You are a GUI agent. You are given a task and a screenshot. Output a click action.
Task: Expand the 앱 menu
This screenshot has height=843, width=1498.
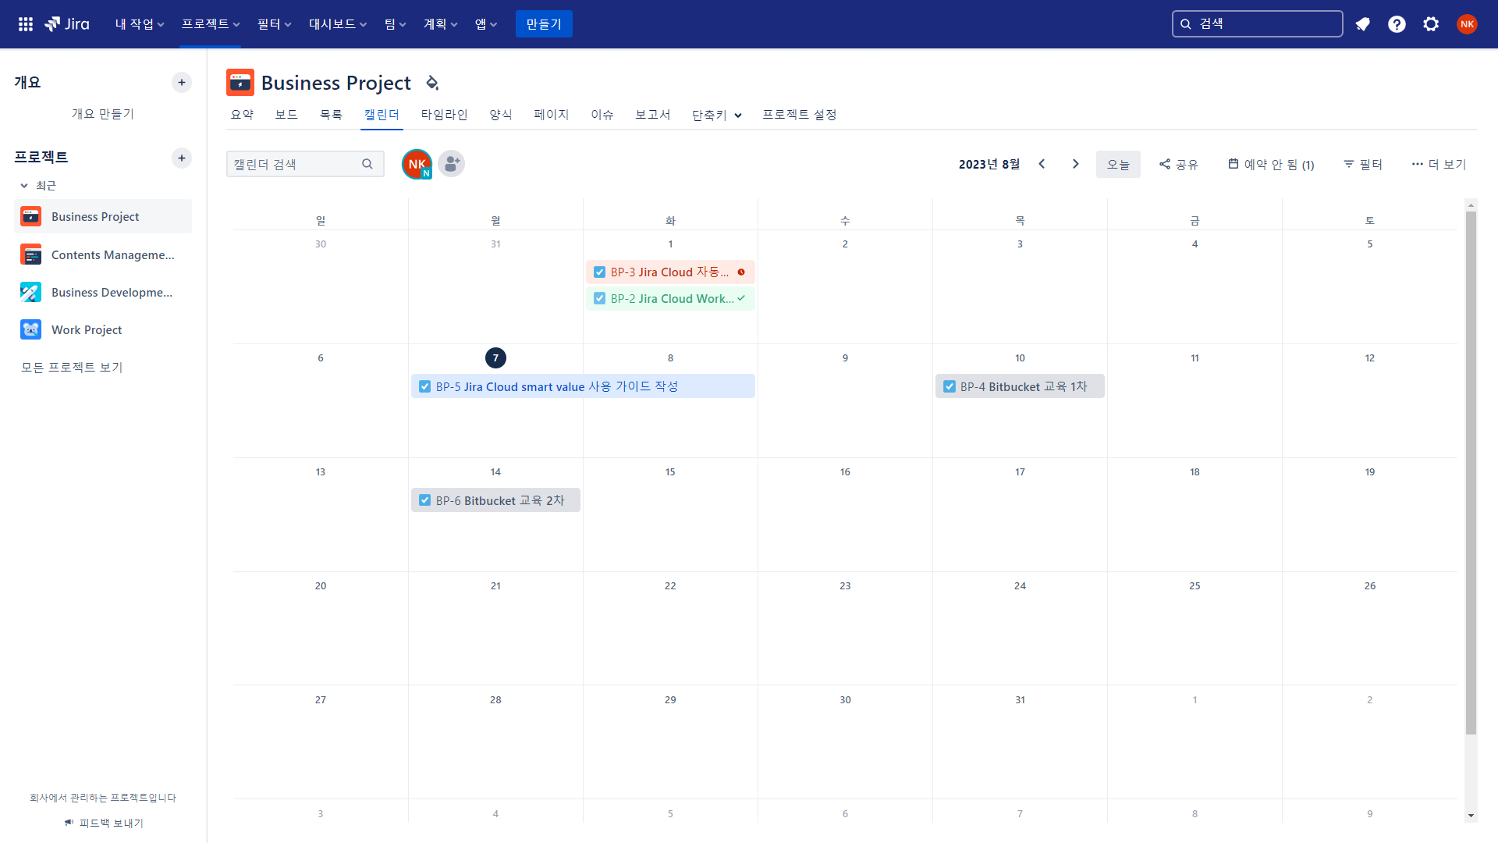tap(486, 24)
